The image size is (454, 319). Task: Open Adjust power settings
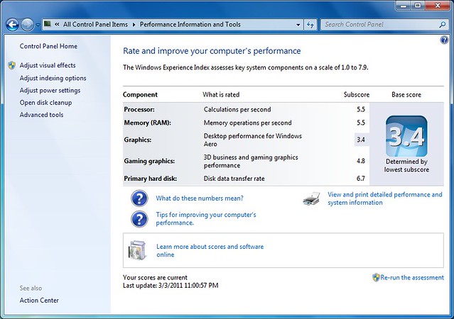(x=50, y=91)
